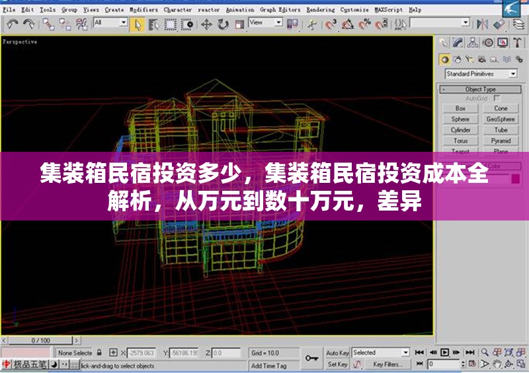Switch to the Motion command panel tab
This screenshot has width=529, height=373.
(x=487, y=42)
